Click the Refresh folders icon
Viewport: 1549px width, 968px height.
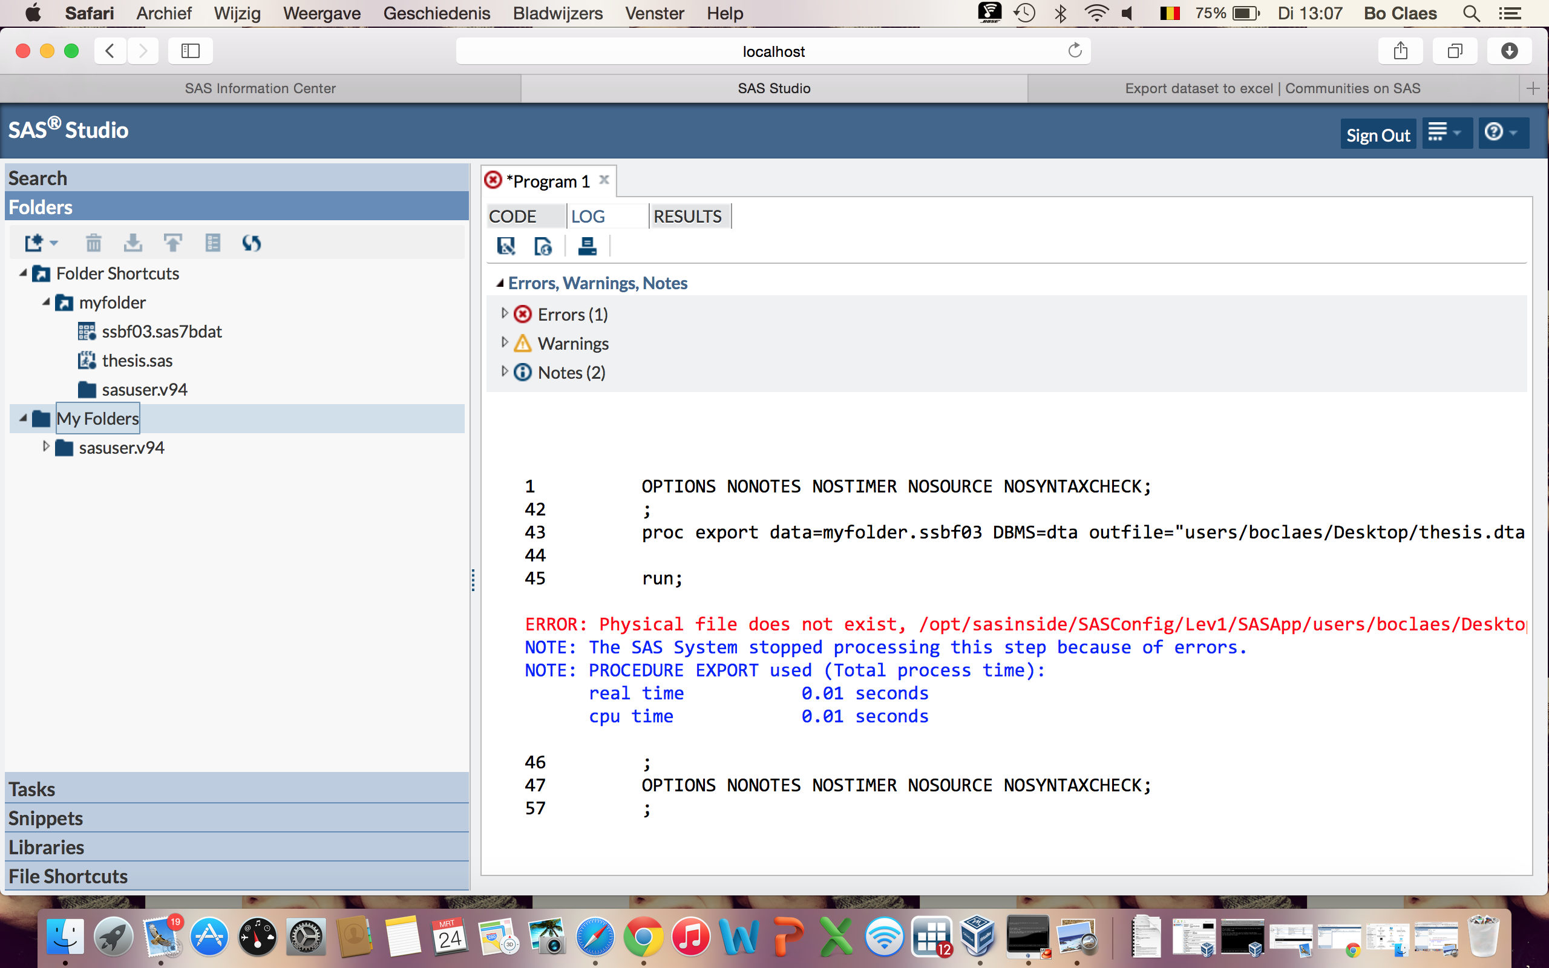click(251, 243)
